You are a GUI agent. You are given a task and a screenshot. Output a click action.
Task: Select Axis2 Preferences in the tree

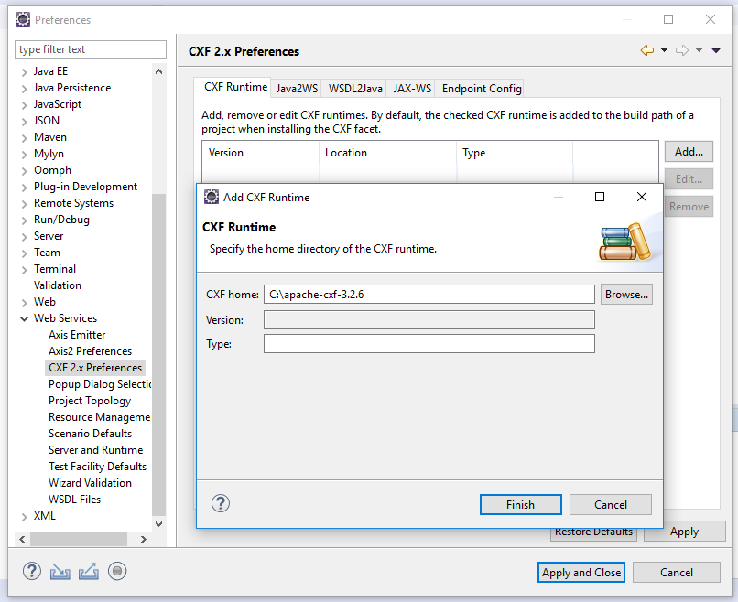(90, 351)
